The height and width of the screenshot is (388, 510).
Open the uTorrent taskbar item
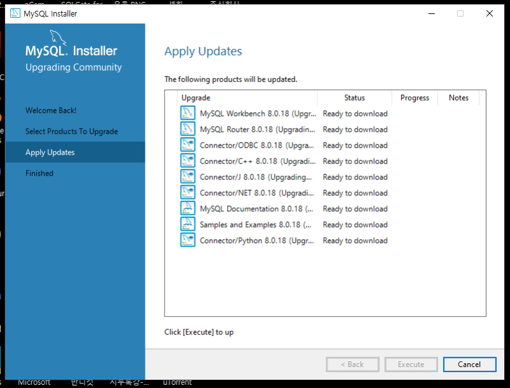[177, 382]
